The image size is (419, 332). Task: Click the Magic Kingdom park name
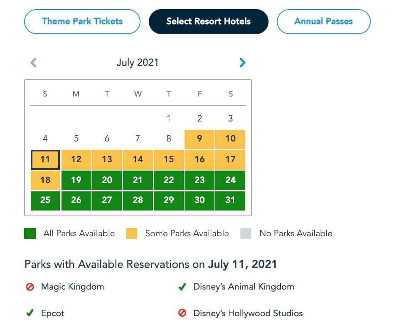(72, 287)
